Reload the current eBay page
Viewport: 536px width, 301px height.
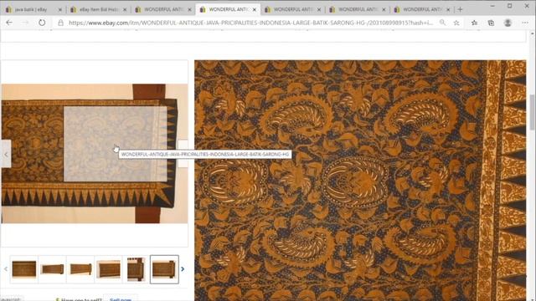(x=42, y=23)
